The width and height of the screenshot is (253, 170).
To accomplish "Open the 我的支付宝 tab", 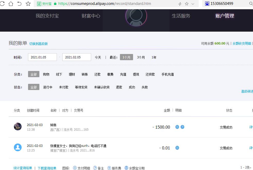I will [x=47, y=16].
